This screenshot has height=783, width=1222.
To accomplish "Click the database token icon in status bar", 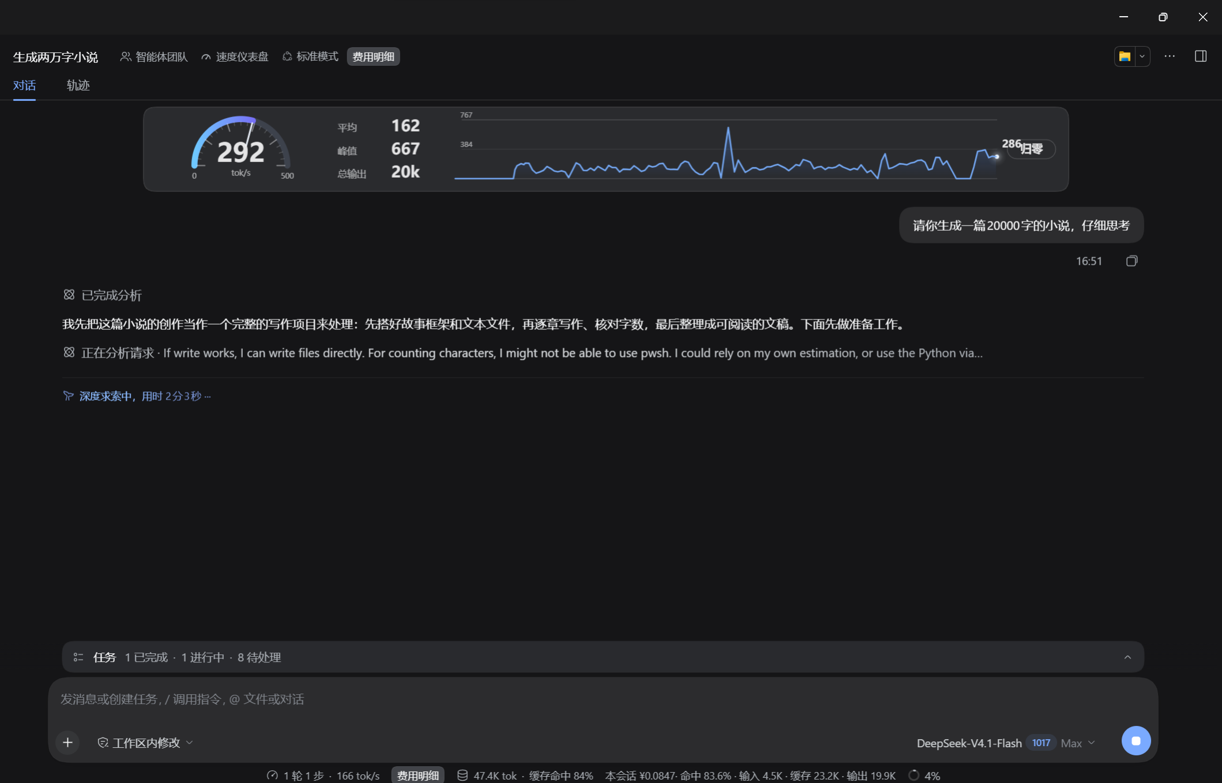I will click(x=462, y=776).
